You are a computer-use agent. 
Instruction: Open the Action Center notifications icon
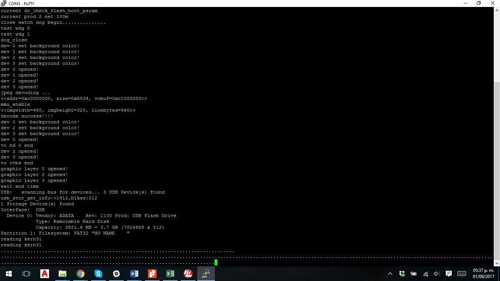(x=449, y=274)
